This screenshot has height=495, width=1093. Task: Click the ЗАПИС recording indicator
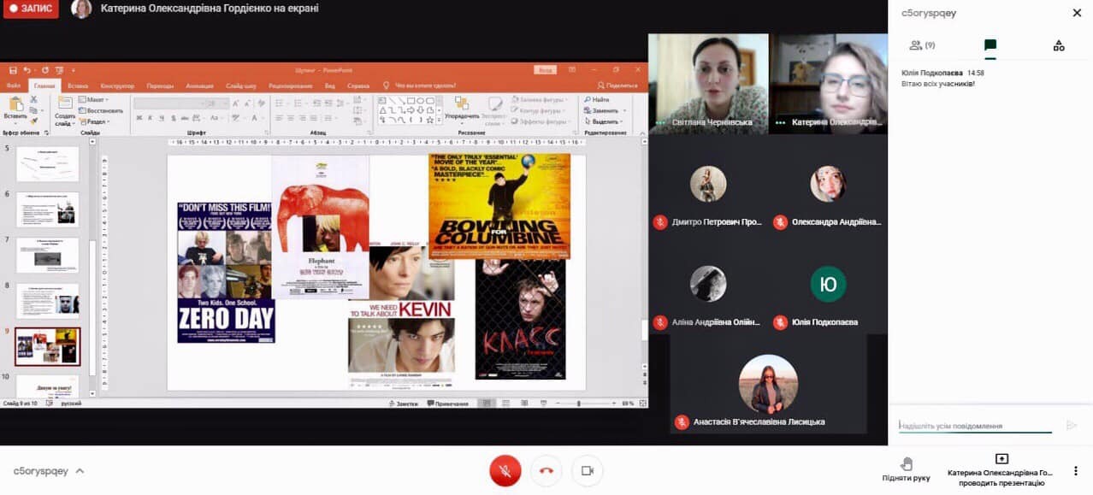tap(31, 9)
